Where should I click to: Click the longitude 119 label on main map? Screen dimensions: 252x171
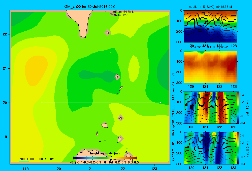pos(26,168)
